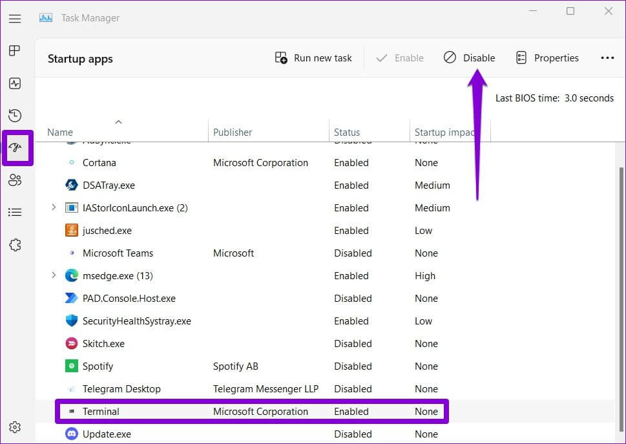Sort by the Startup impact column header
This screenshot has width=626, height=444.
pyautogui.click(x=445, y=132)
